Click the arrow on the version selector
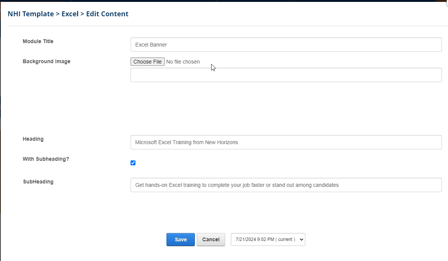The image size is (448, 261). tap(301, 239)
